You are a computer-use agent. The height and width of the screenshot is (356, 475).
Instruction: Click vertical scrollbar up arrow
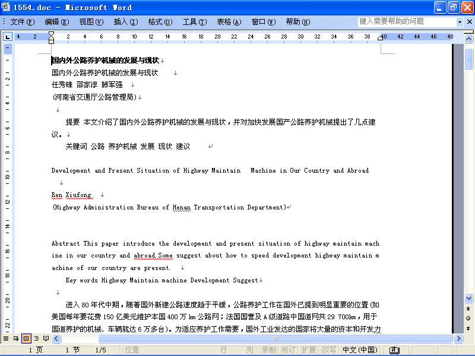tap(468, 39)
